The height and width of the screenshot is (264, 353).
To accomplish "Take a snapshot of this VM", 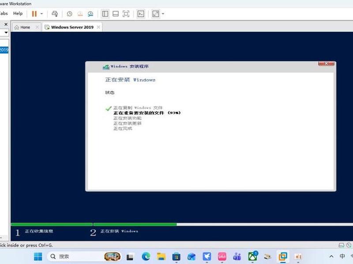I will click(70, 14).
